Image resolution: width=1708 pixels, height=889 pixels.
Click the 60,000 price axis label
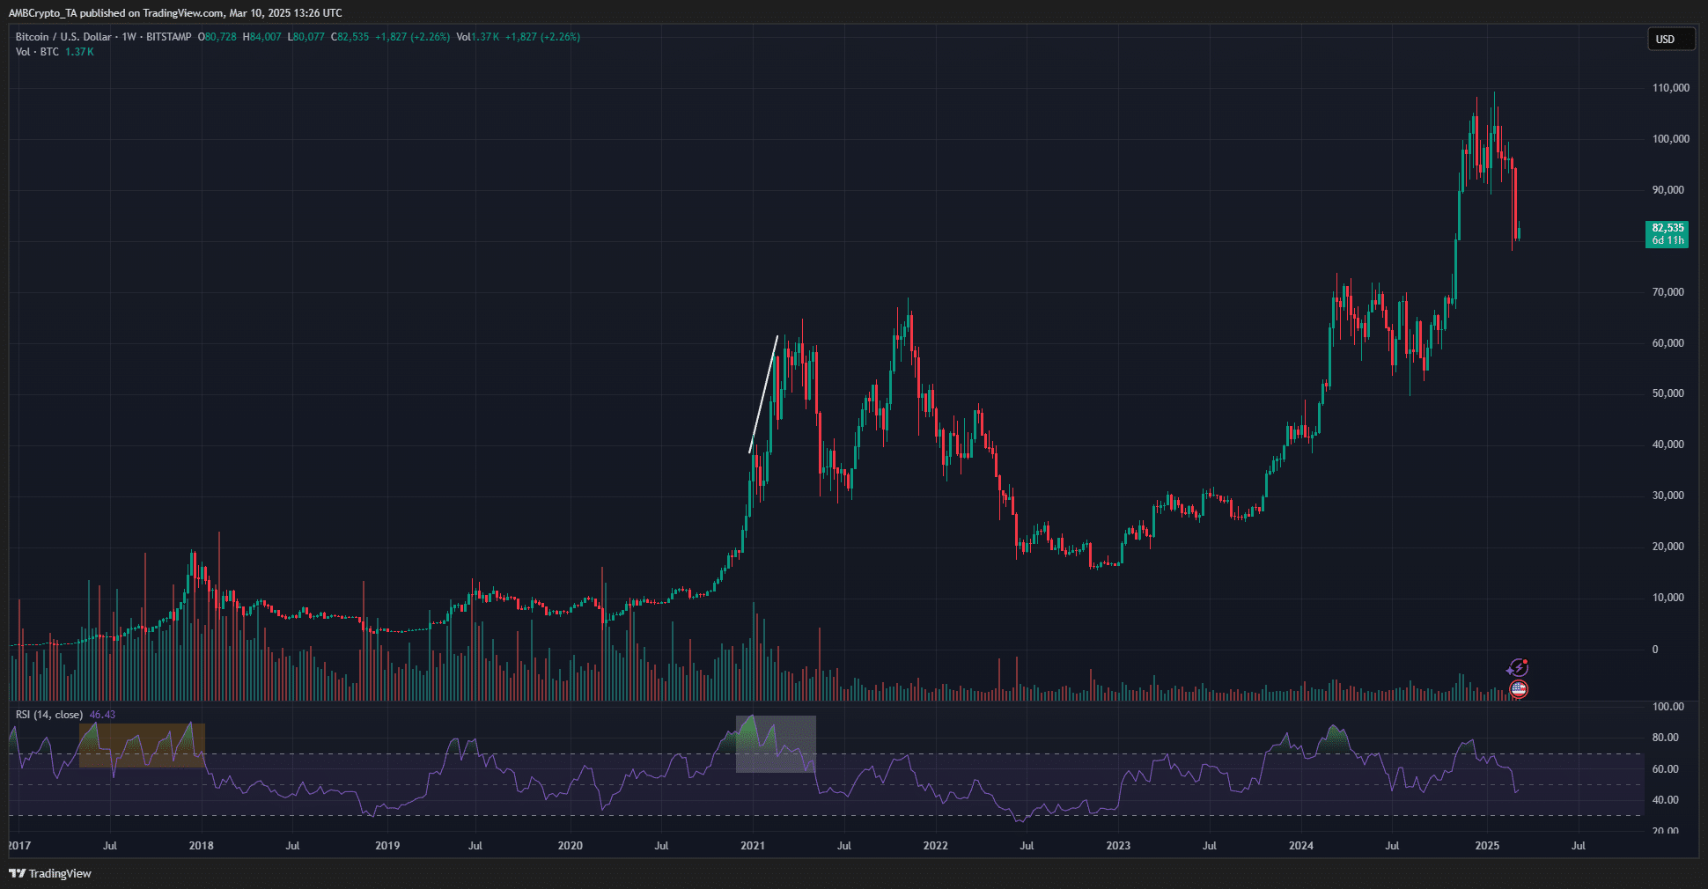click(x=1668, y=343)
